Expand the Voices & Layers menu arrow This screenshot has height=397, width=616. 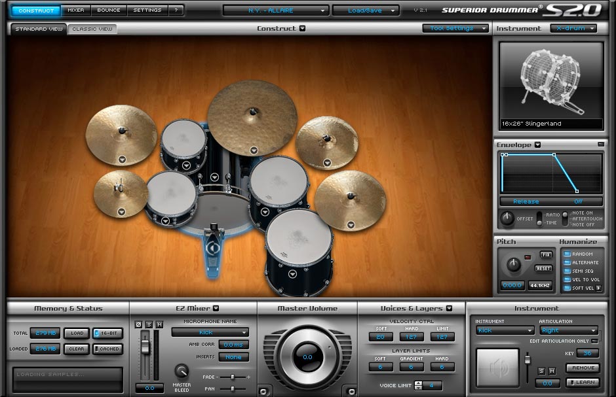[449, 309]
